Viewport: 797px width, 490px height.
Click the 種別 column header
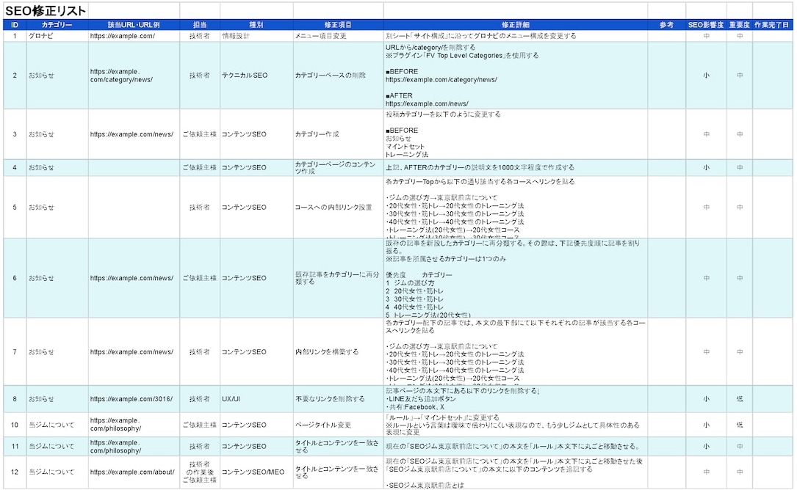click(256, 25)
